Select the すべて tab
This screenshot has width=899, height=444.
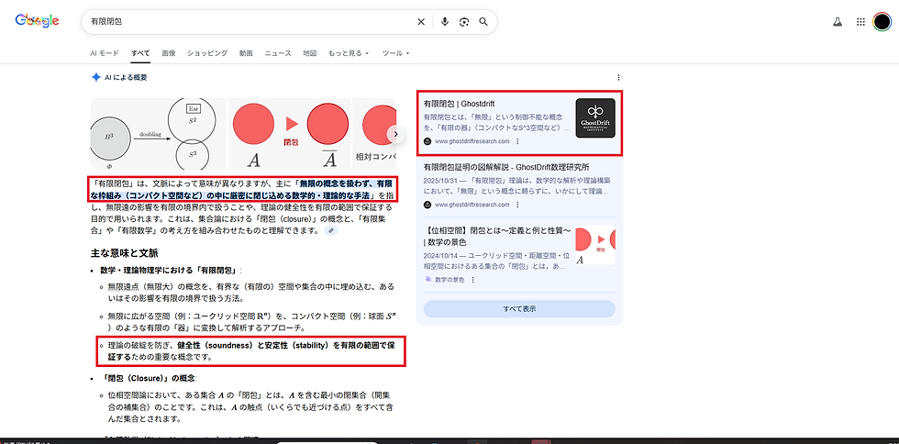pyautogui.click(x=140, y=53)
